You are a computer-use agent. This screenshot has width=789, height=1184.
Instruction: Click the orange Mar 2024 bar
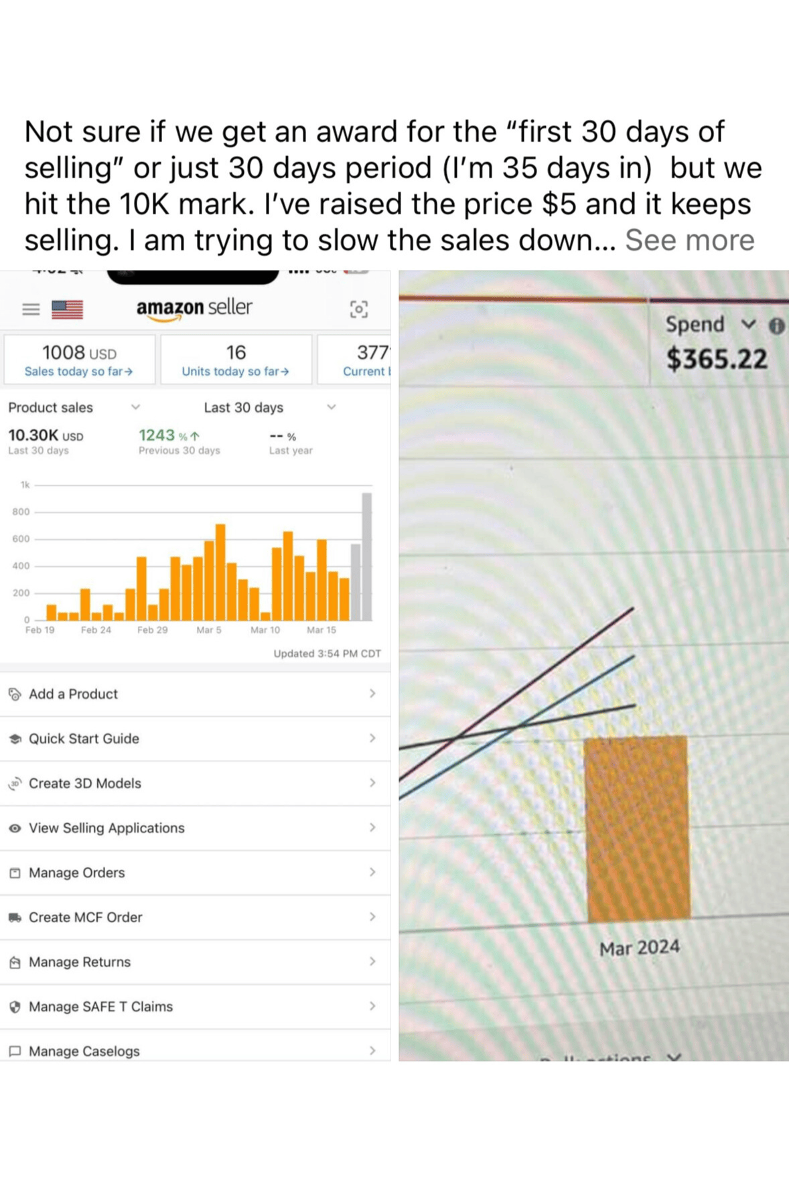pos(637,828)
